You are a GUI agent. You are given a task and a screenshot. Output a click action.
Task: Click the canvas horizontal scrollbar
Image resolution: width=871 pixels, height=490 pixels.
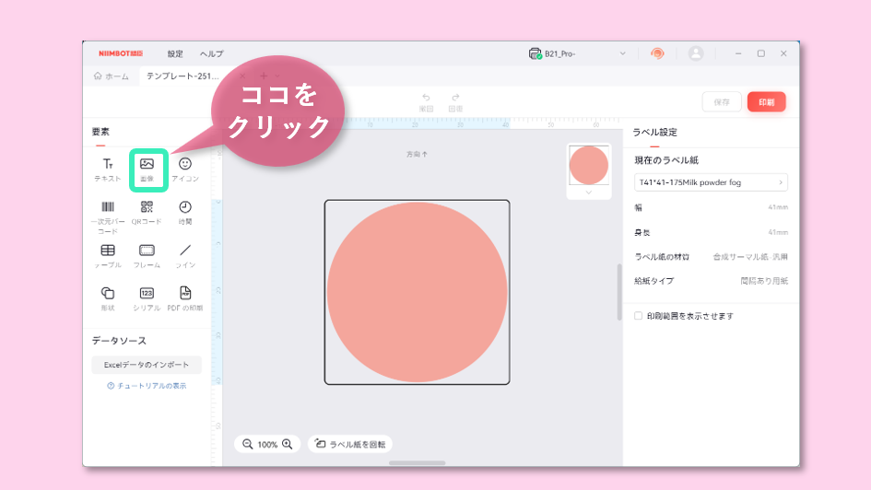click(x=418, y=462)
